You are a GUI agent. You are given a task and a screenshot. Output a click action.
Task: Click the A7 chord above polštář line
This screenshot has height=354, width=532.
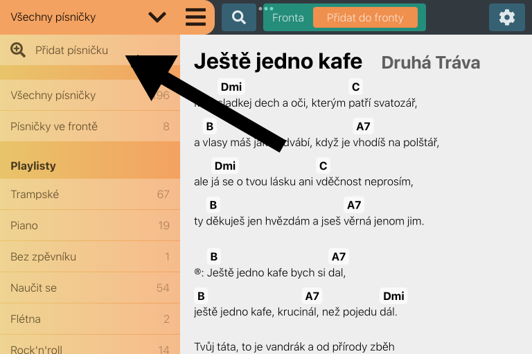(363, 126)
